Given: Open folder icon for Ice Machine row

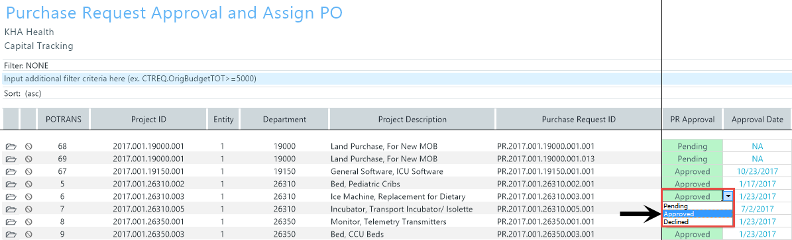Looking at the screenshot, I should point(11,196).
